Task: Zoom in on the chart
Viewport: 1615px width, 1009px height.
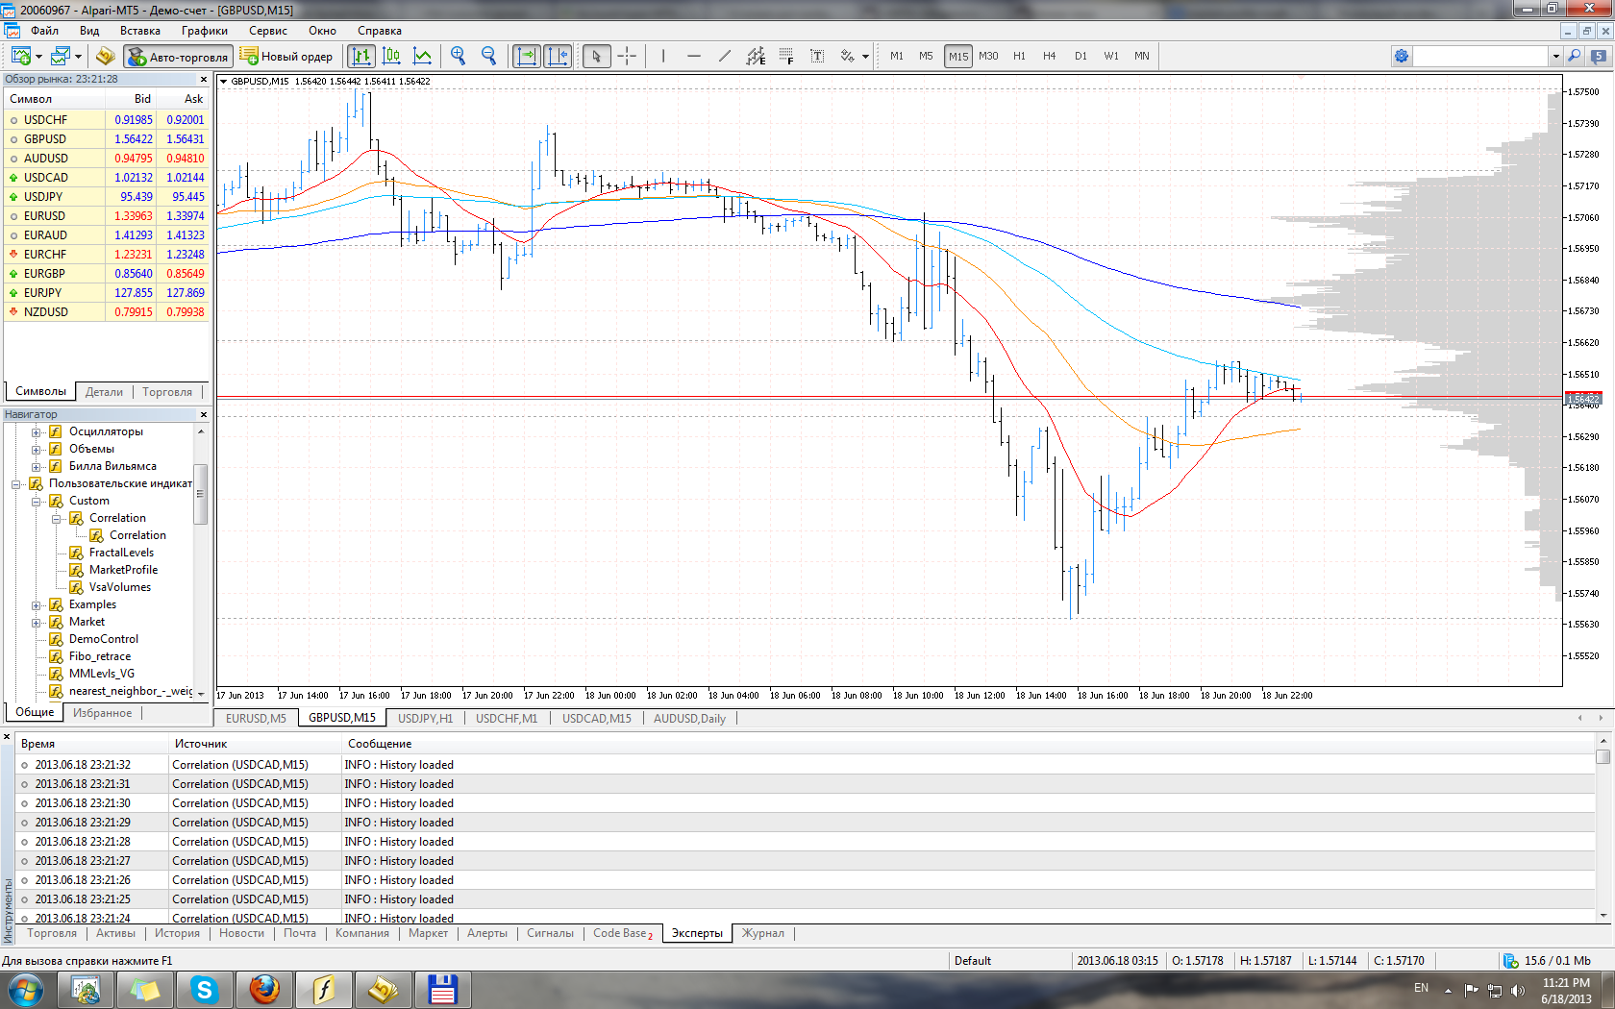Action: pyautogui.click(x=459, y=56)
